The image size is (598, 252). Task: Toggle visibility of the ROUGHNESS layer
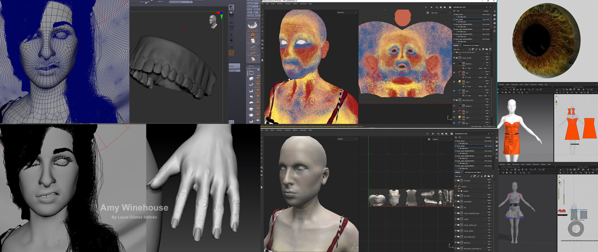pyautogui.click(x=456, y=202)
